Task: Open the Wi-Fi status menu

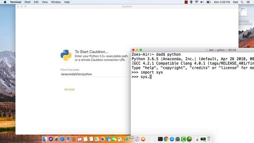Action: click(196, 2)
